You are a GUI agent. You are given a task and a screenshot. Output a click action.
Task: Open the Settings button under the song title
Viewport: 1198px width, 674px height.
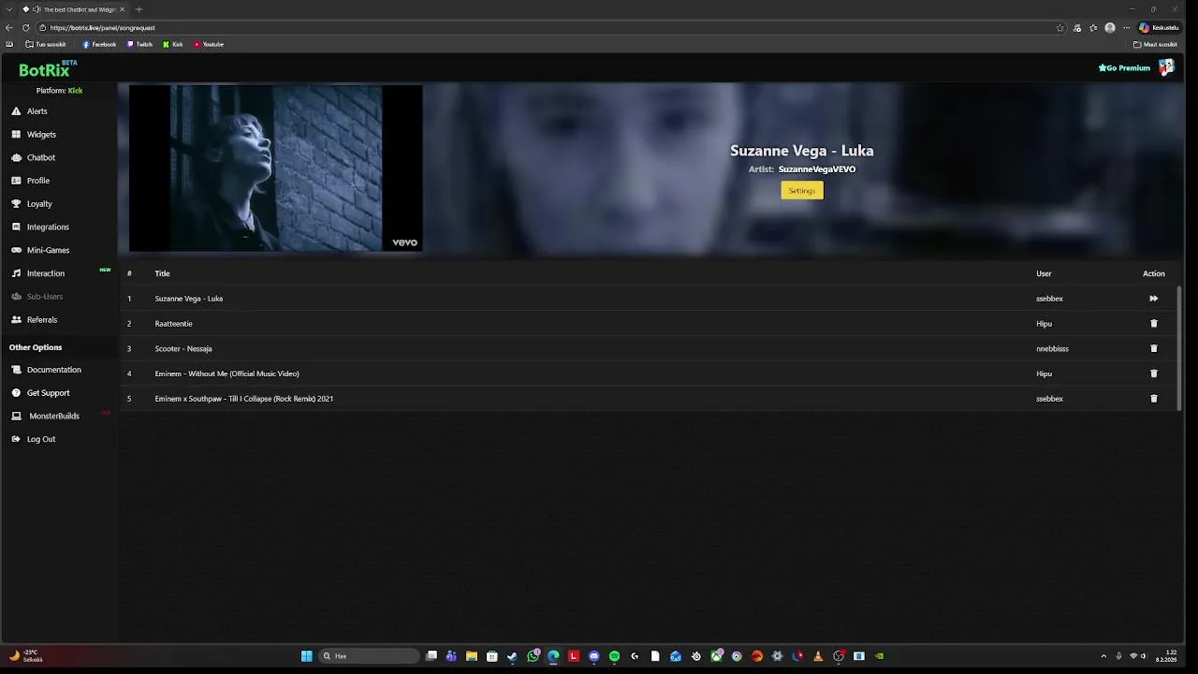click(802, 190)
